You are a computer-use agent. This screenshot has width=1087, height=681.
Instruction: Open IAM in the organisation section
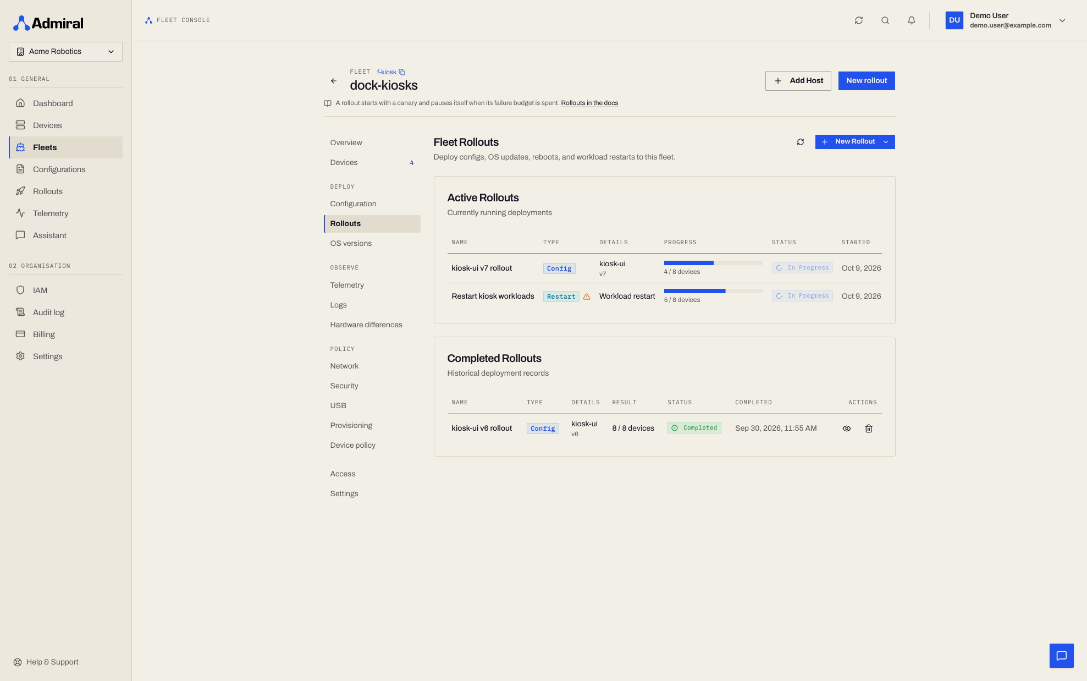[65, 290]
